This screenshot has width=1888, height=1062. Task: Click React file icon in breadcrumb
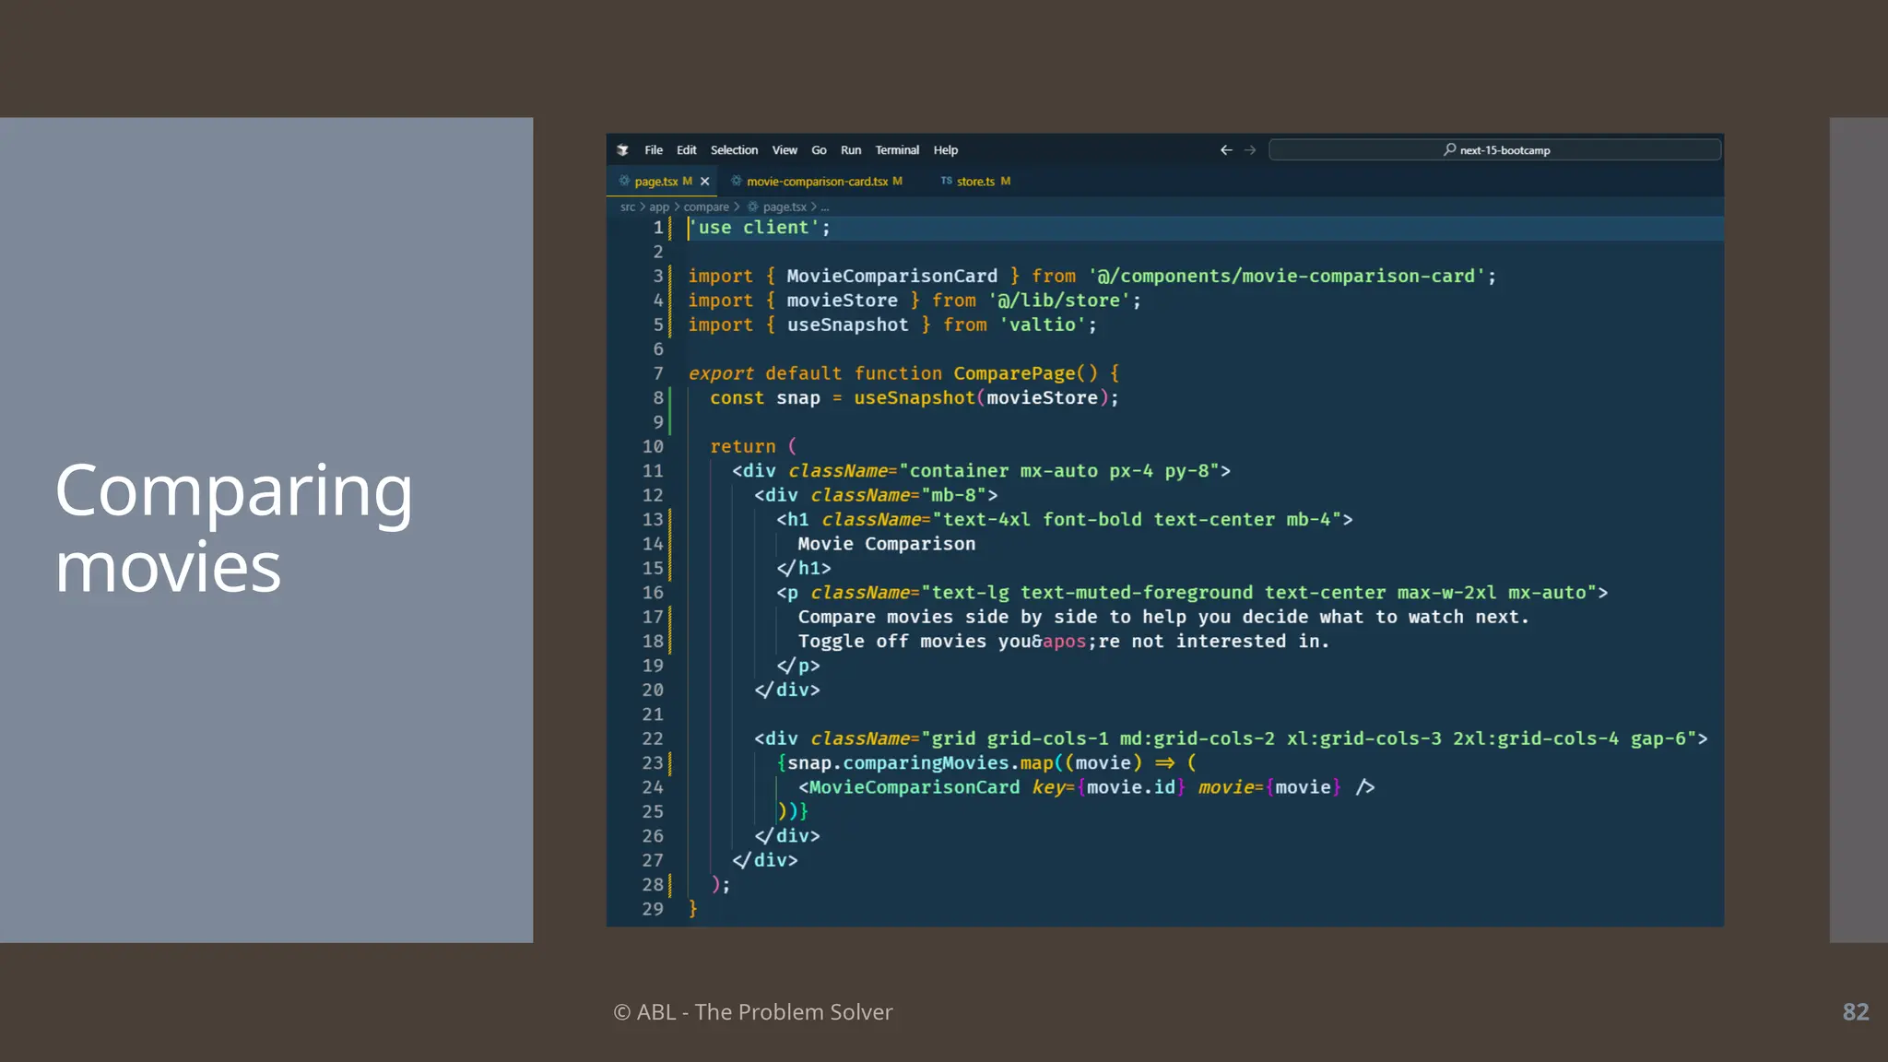coord(753,207)
